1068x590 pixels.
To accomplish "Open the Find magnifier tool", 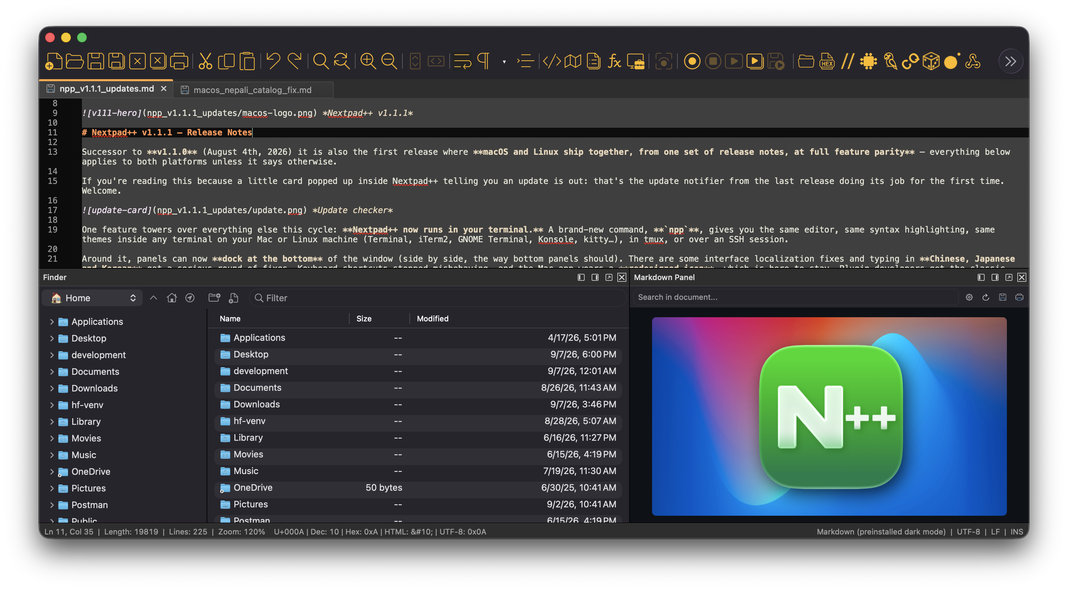I will [320, 61].
